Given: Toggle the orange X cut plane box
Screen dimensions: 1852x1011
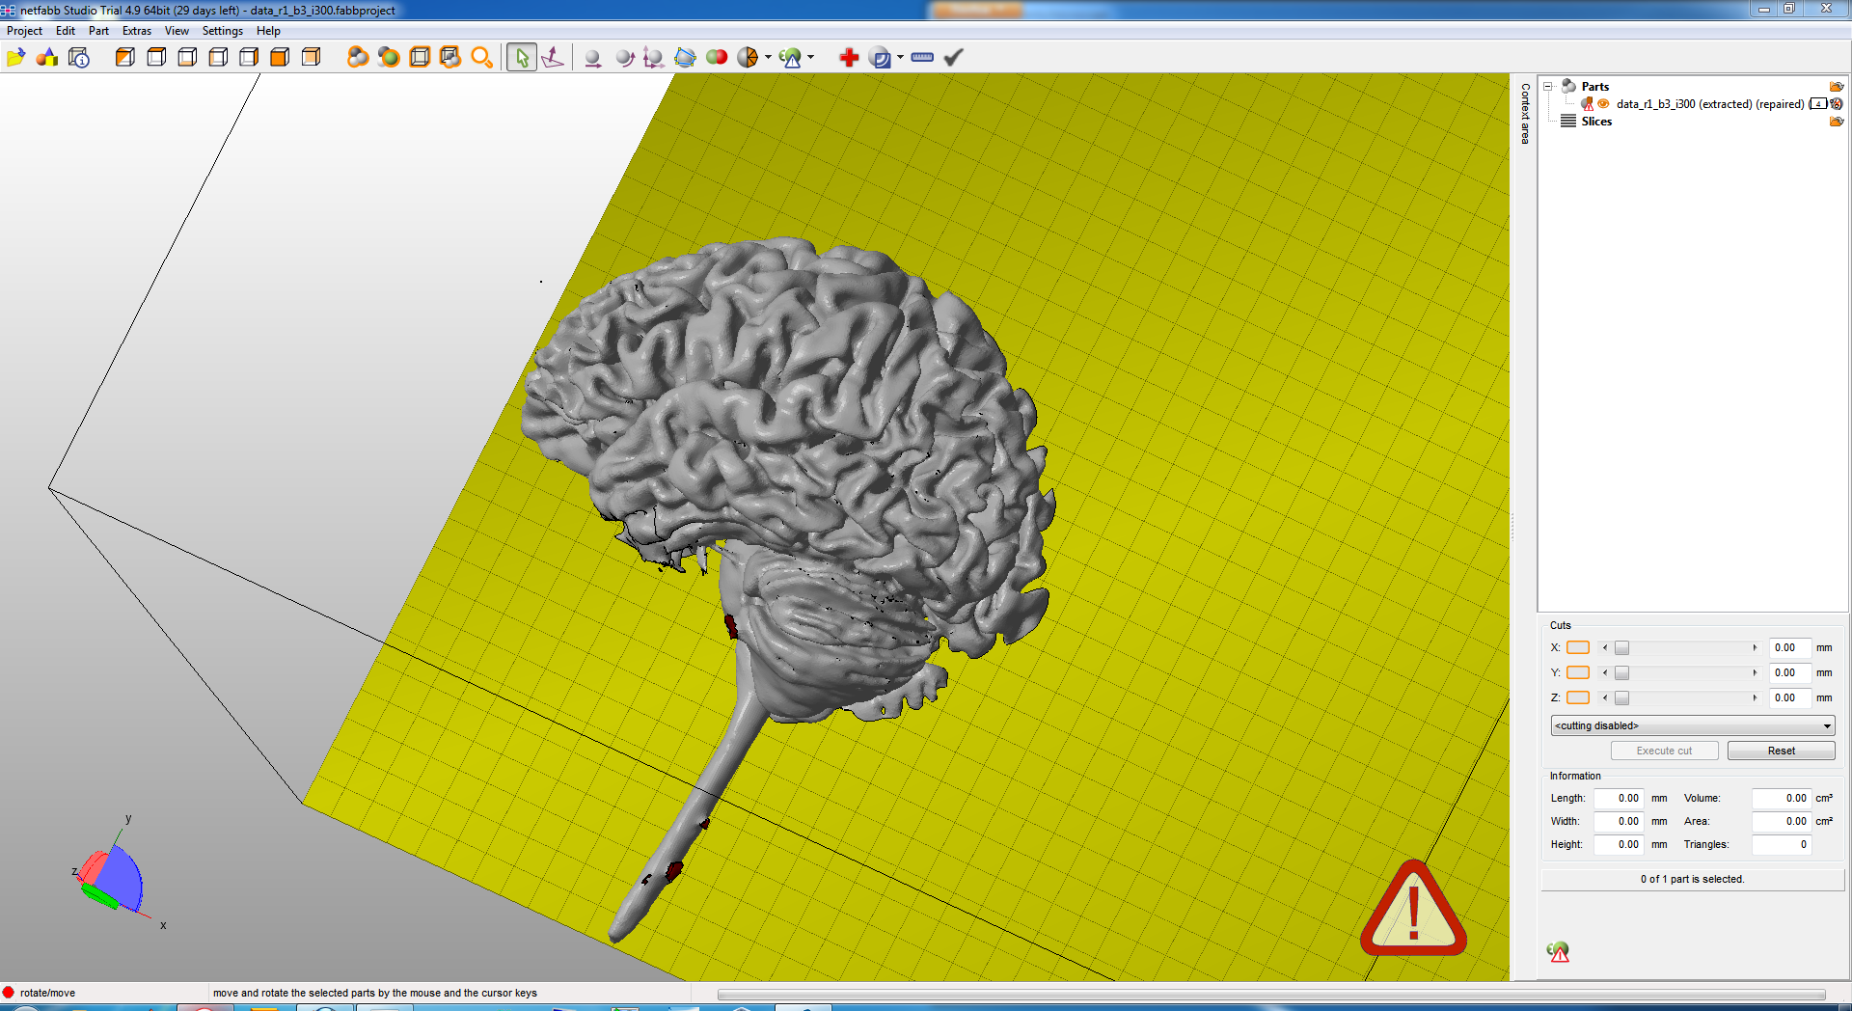Looking at the screenshot, I should tap(1577, 647).
